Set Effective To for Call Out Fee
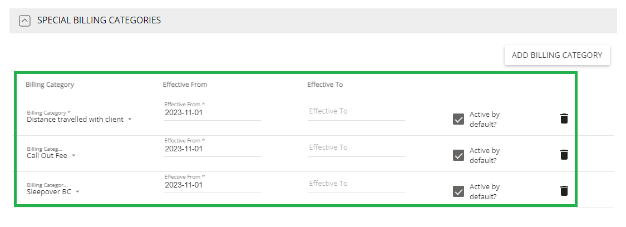Viewport: 626px width, 227px height. pyautogui.click(x=357, y=147)
